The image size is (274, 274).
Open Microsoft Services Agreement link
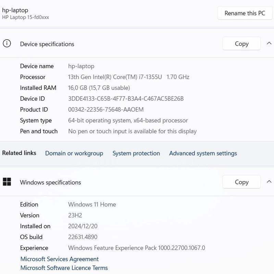point(60,259)
